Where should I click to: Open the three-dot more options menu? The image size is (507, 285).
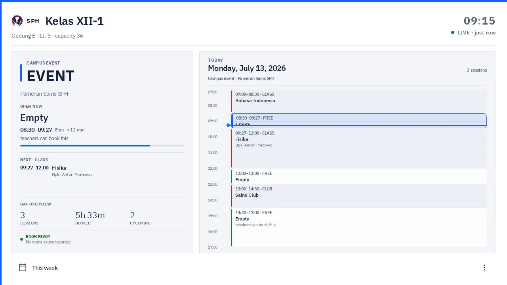click(484, 268)
